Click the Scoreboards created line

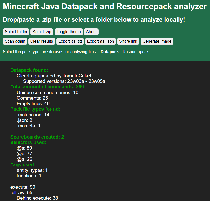(37, 137)
